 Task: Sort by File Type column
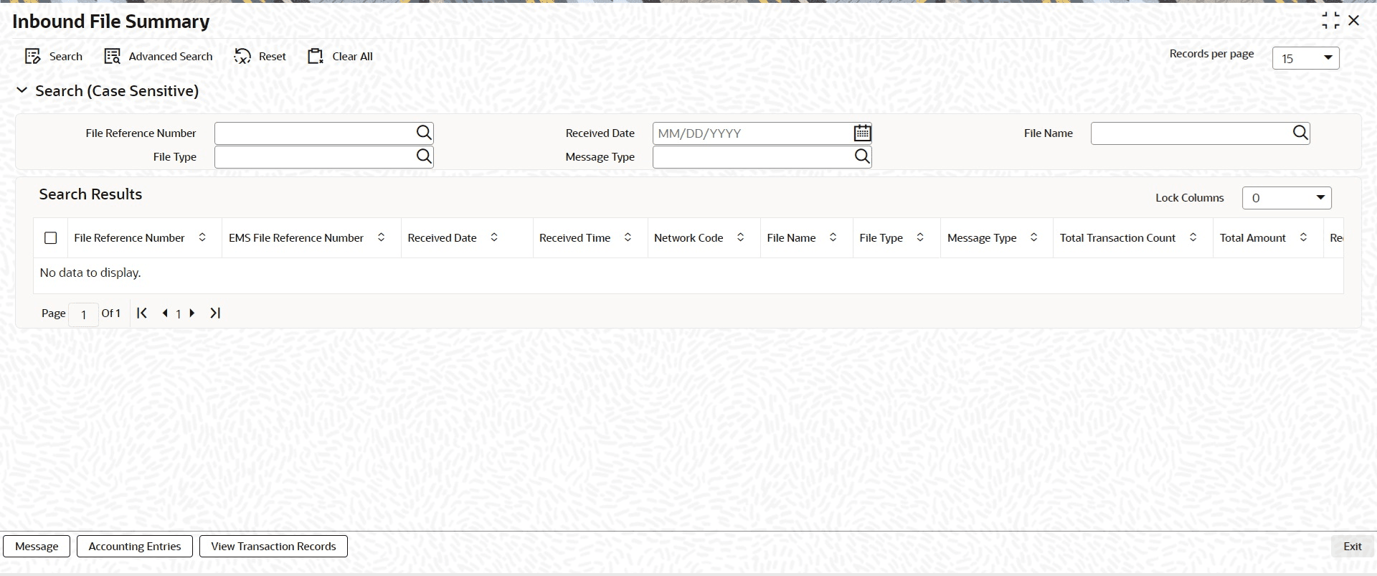coord(920,237)
